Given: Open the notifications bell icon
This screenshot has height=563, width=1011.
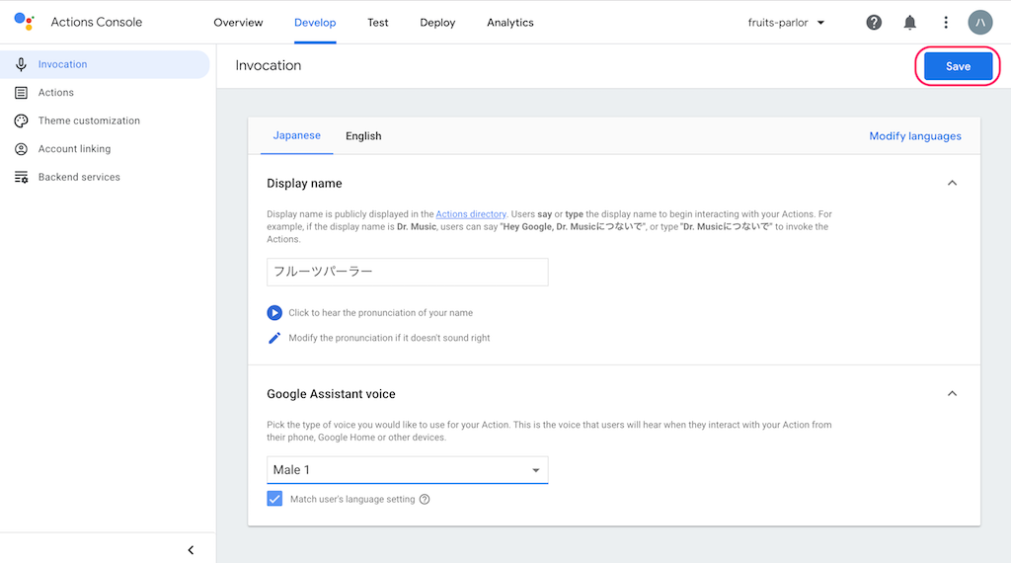Looking at the screenshot, I should tap(909, 23).
